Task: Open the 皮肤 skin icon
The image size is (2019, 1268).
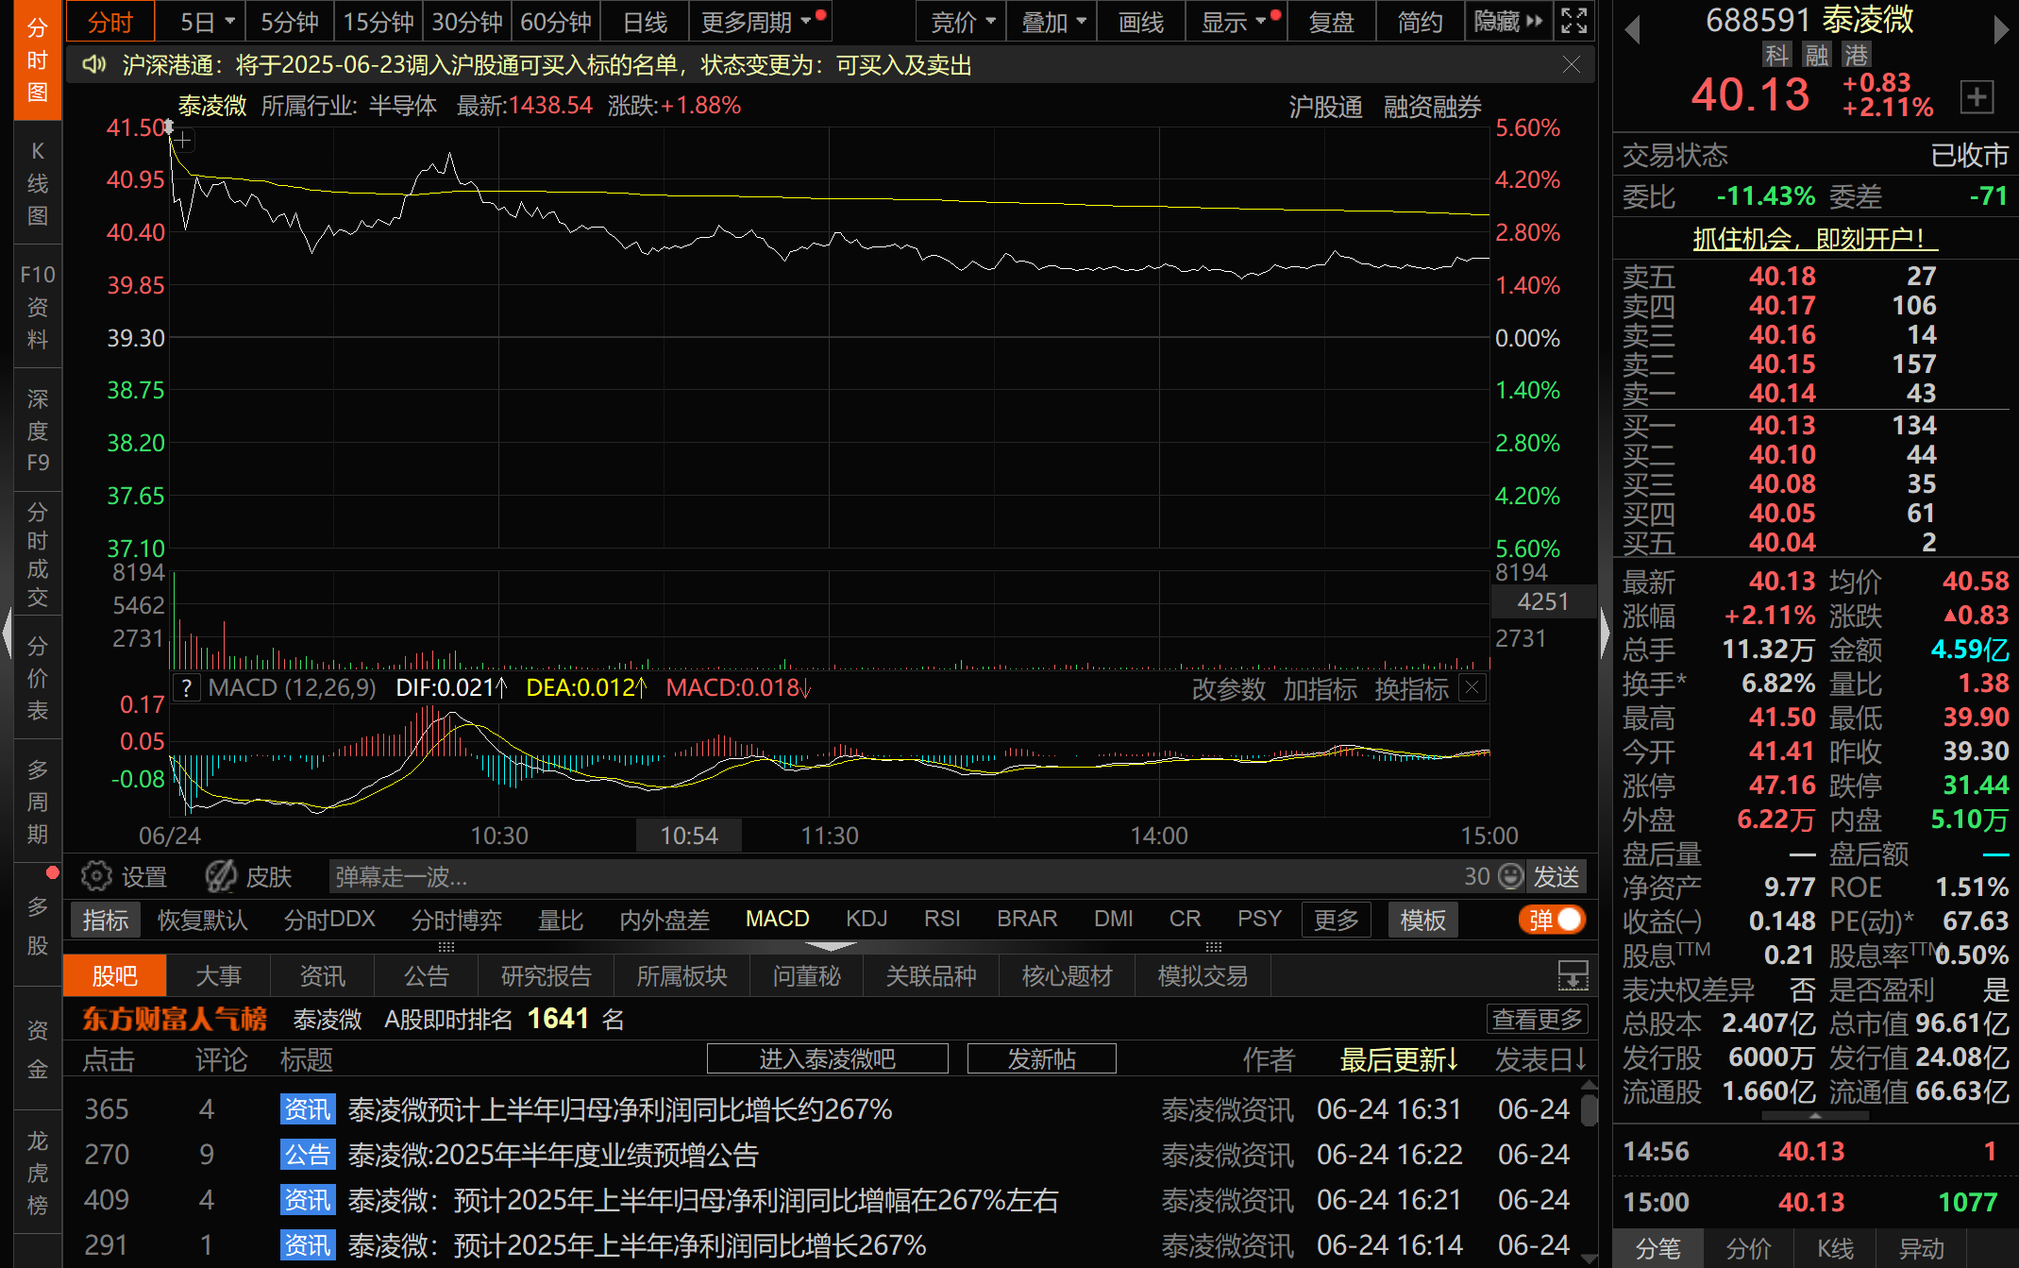Action: tap(221, 876)
